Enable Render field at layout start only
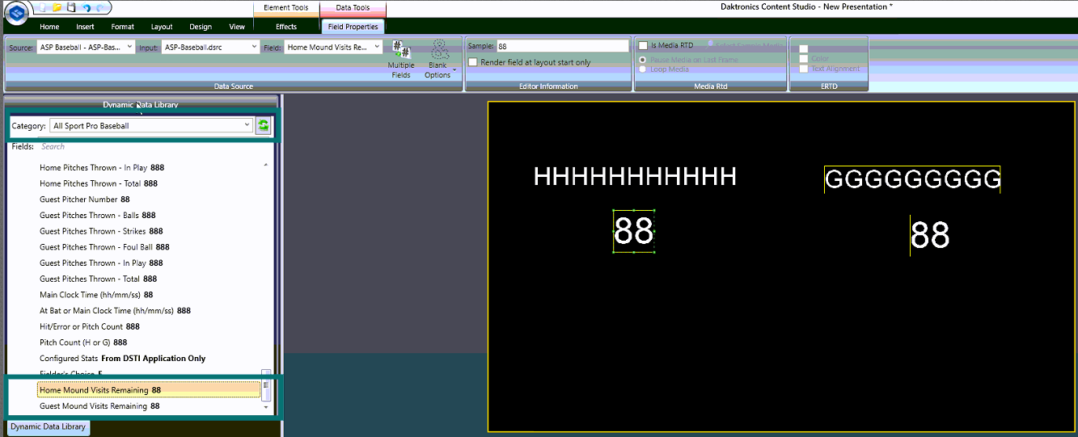 coord(473,62)
